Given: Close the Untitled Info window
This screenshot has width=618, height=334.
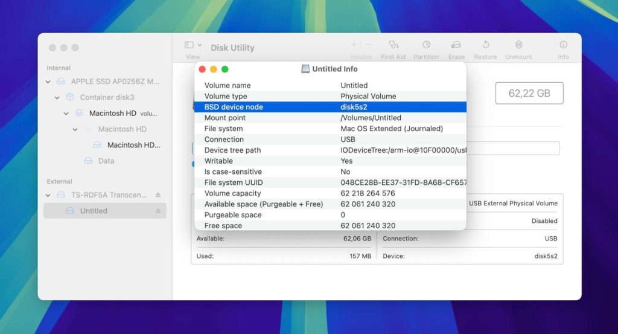Looking at the screenshot, I should coord(202,69).
